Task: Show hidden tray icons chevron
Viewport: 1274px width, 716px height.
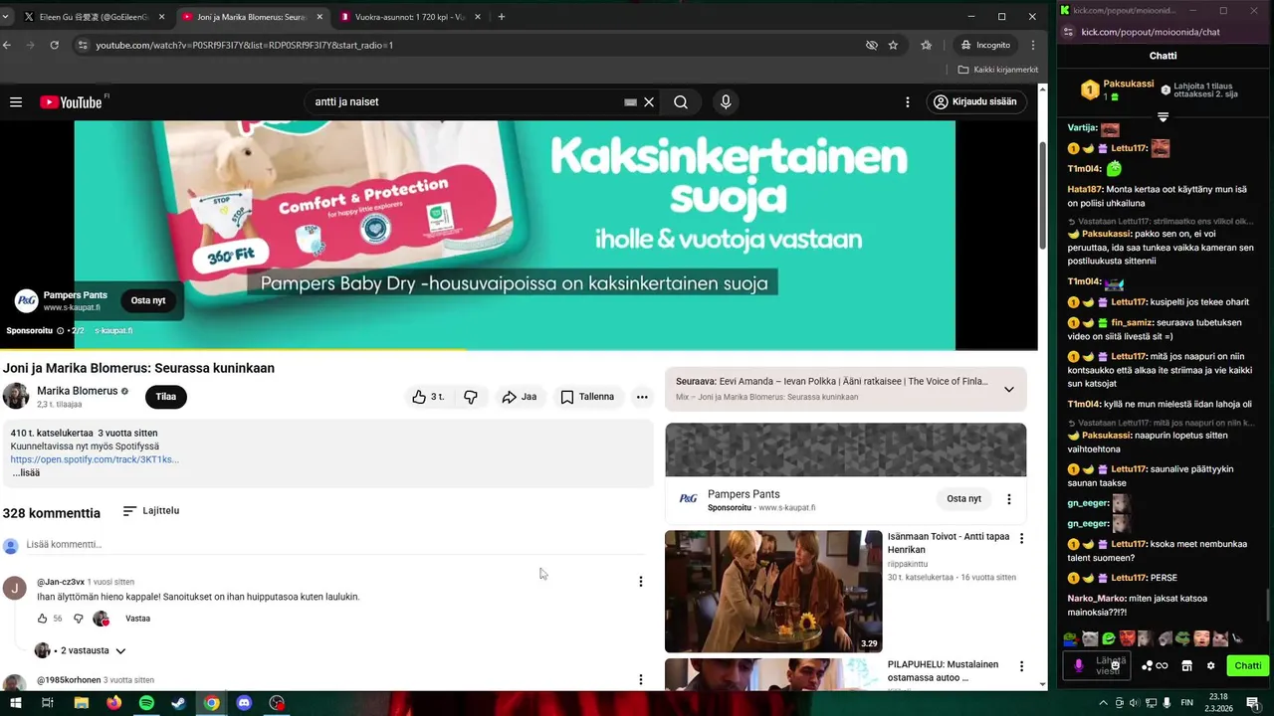Action: coord(1103,703)
